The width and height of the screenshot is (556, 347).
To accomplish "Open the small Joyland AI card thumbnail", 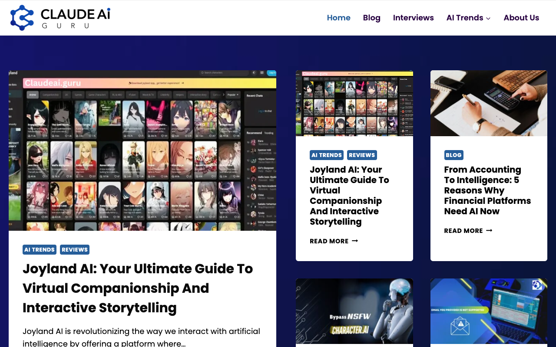I will coord(354,103).
